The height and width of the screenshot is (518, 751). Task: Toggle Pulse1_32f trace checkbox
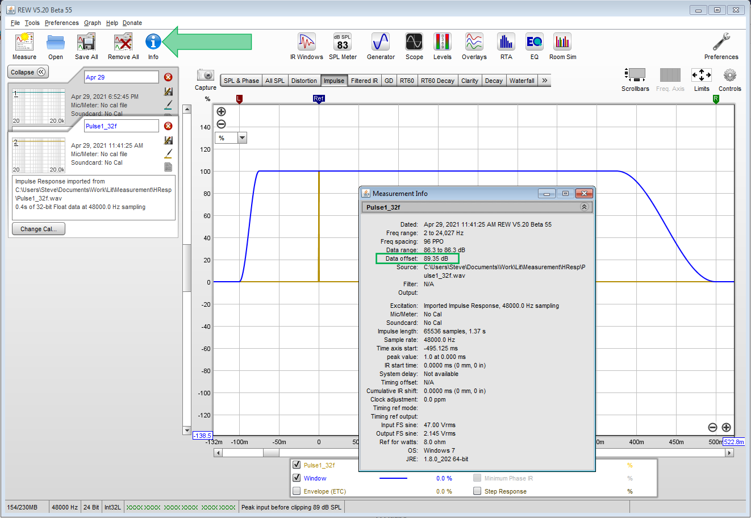coord(297,465)
